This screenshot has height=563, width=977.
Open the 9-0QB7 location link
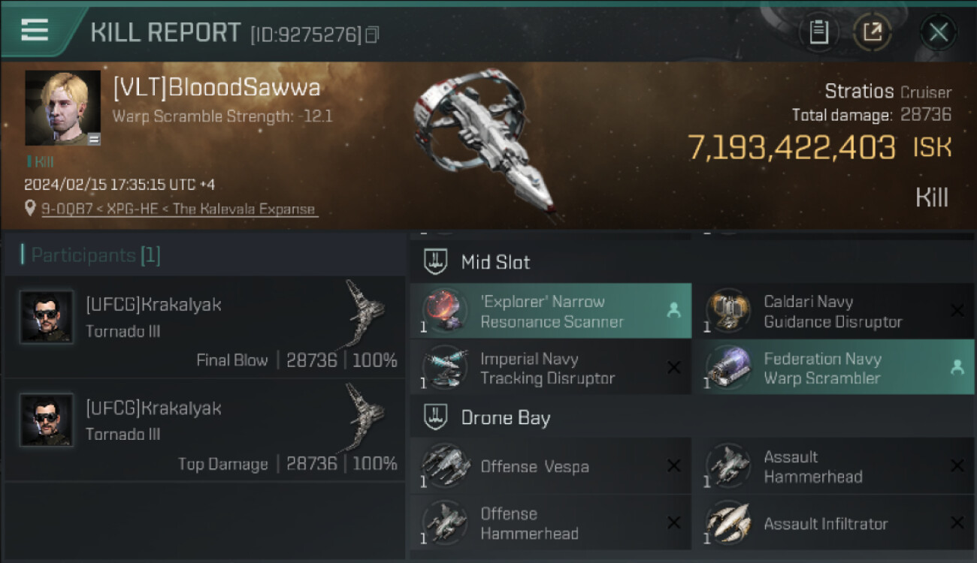[x=180, y=209]
